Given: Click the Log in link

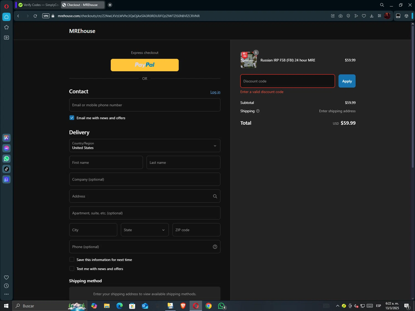Looking at the screenshot, I should 215,92.
